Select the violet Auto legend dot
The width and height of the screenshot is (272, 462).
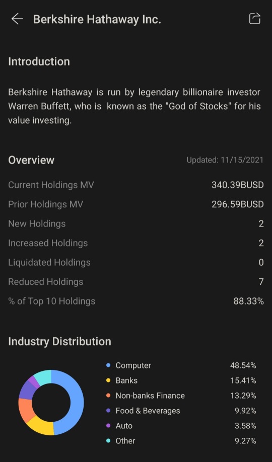click(x=108, y=426)
